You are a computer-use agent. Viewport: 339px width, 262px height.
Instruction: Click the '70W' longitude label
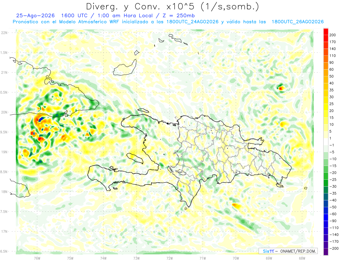[x=236, y=258]
